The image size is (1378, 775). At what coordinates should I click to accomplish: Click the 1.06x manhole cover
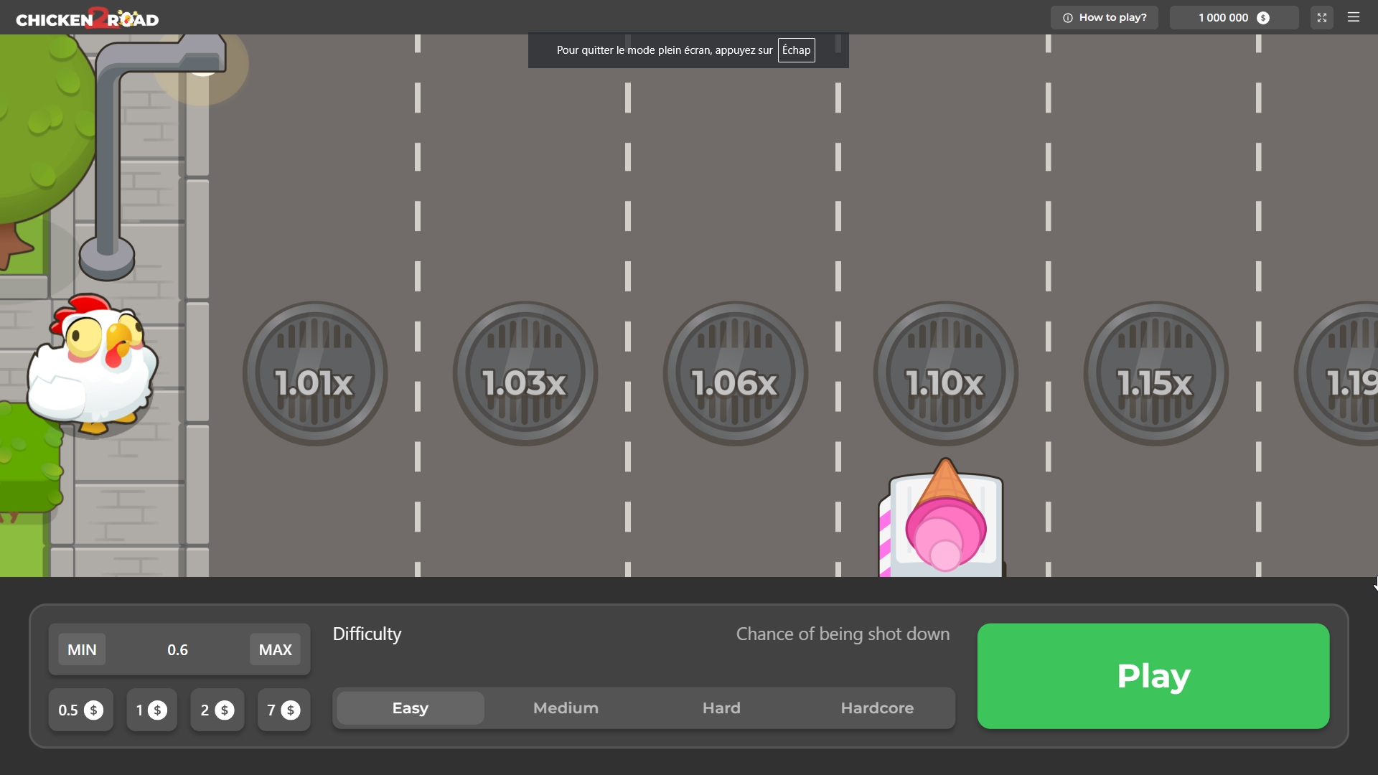(735, 374)
